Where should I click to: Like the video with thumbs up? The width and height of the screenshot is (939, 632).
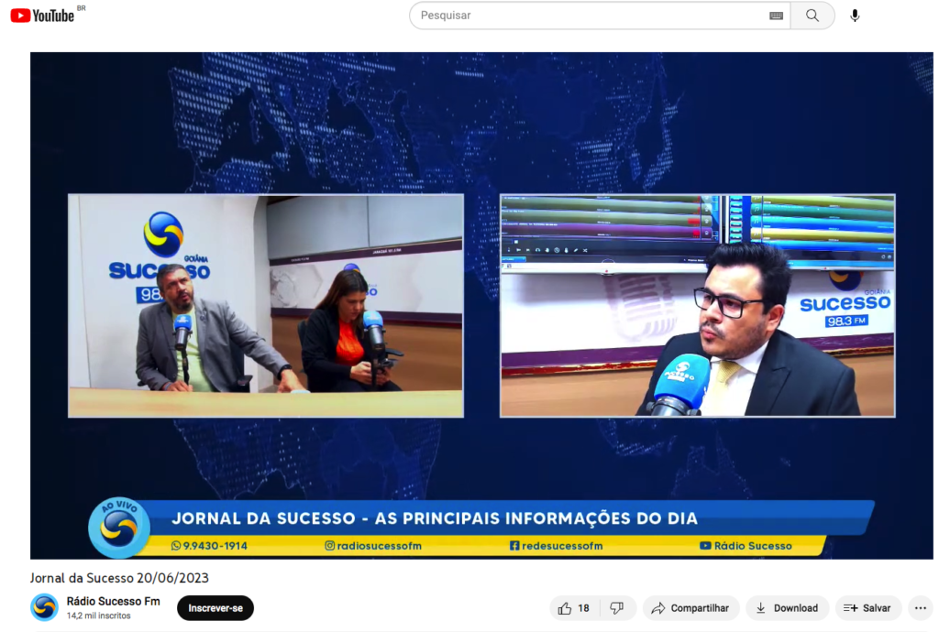(x=574, y=608)
